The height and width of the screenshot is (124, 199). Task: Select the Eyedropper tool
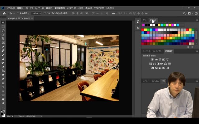click(3, 47)
